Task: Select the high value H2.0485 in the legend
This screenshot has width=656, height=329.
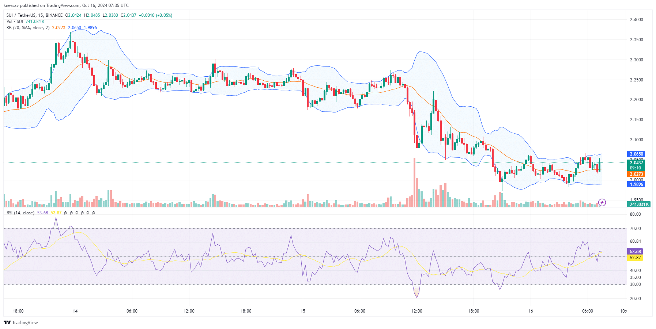Action: (x=92, y=15)
